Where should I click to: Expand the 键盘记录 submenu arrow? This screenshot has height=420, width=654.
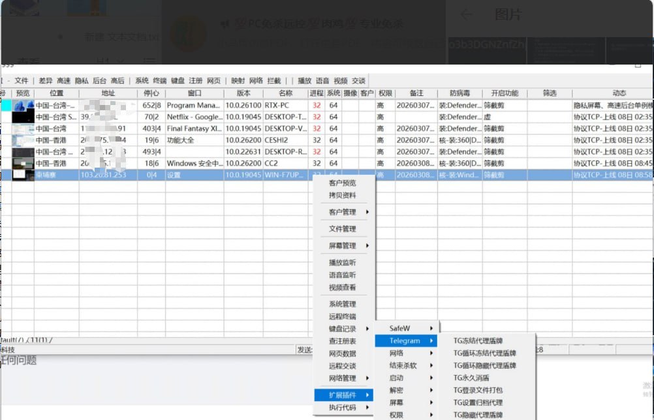367,329
